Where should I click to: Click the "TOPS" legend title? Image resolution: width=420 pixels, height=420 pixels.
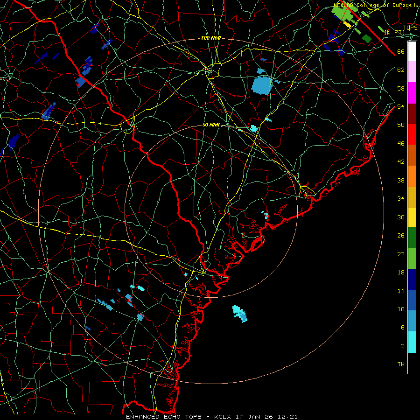pyautogui.click(x=410, y=28)
